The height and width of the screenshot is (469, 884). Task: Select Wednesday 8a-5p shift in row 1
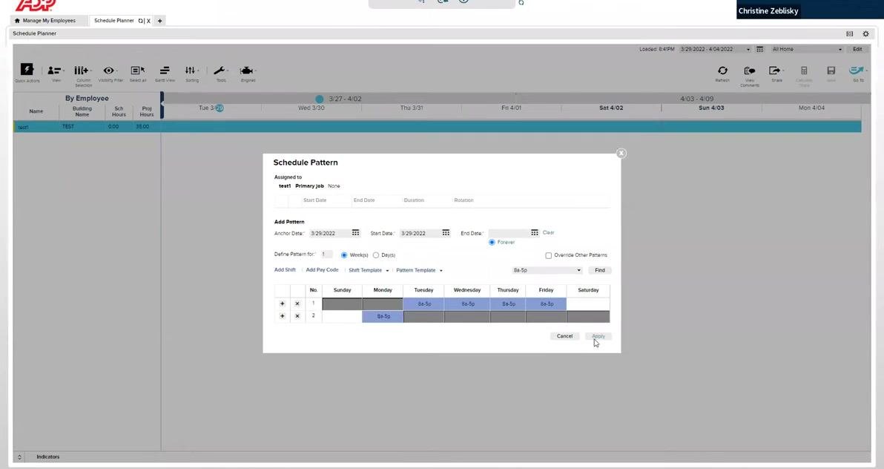click(466, 304)
